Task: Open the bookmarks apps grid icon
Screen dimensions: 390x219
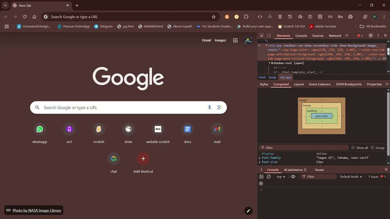Action: pyautogui.click(x=7, y=26)
